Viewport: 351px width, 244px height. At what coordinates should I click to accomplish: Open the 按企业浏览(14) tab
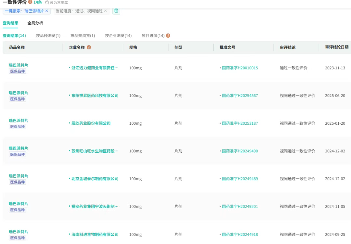[x=118, y=36]
